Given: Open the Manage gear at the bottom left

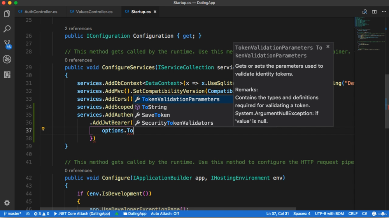Looking at the screenshot, I should (7, 203).
